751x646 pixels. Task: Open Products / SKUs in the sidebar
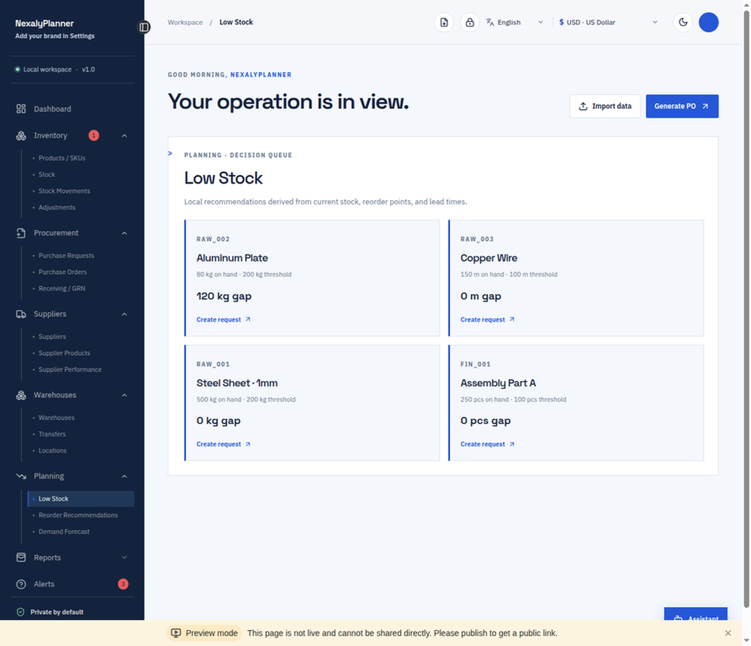(x=62, y=158)
